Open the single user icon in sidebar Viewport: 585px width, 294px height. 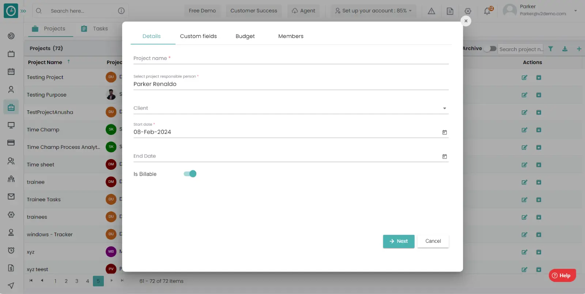tap(11, 90)
